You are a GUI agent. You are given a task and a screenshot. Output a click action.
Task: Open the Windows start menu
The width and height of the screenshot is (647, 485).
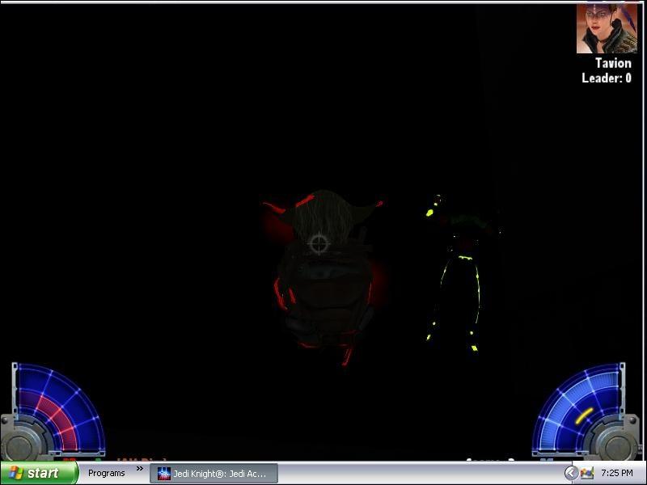pyautogui.click(x=39, y=473)
